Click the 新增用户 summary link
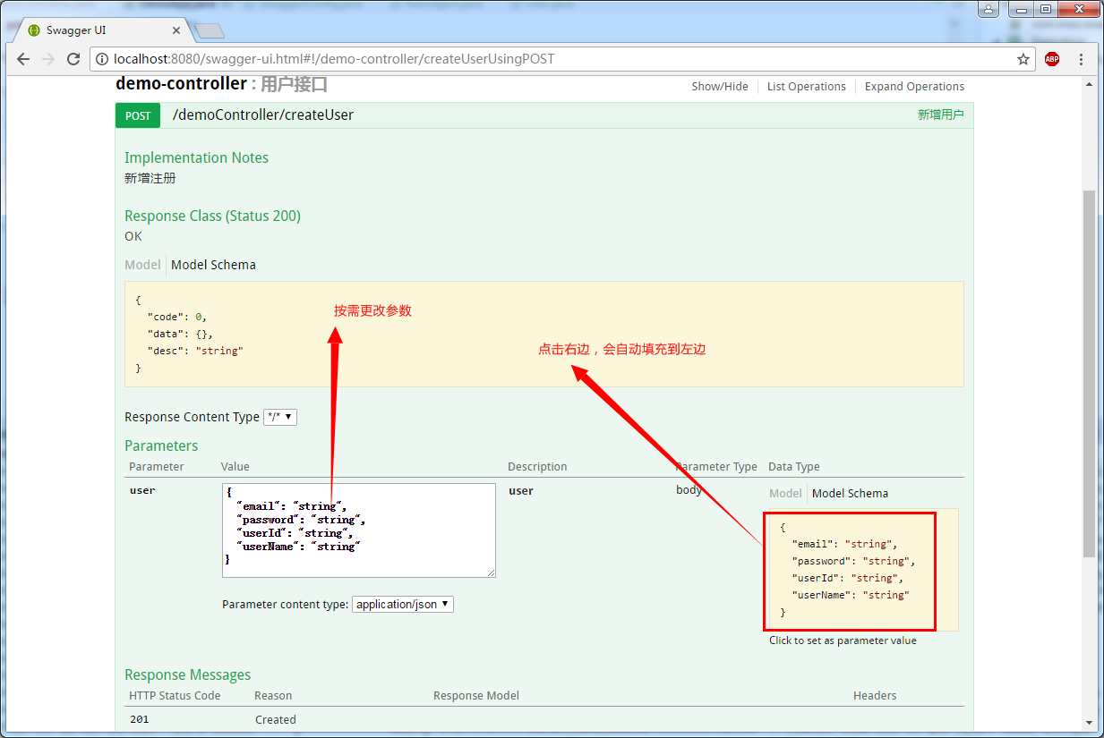This screenshot has width=1104, height=738. coord(941,115)
